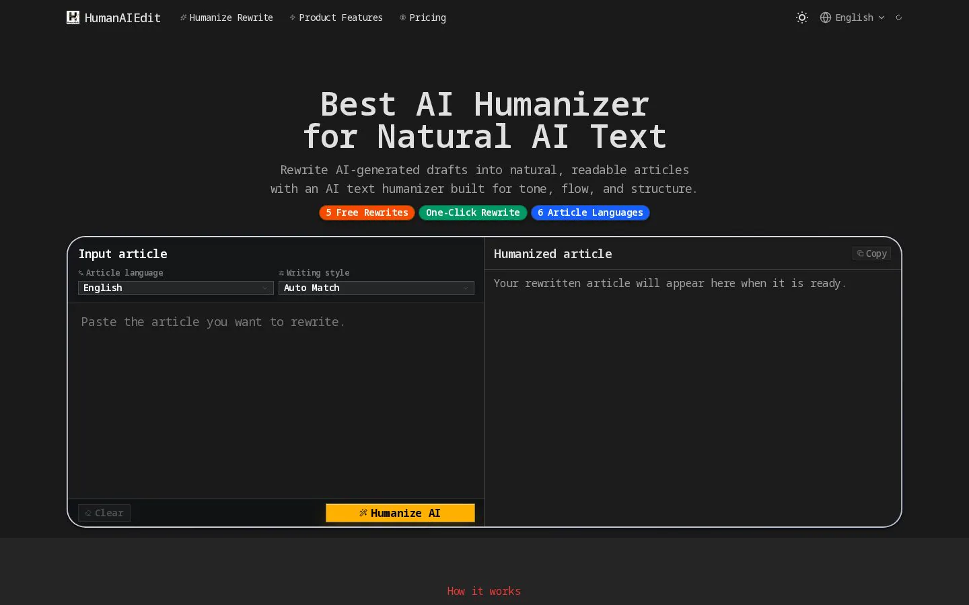Open the English language selector in header
This screenshot has height=605, width=969.
pyautogui.click(x=852, y=17)
